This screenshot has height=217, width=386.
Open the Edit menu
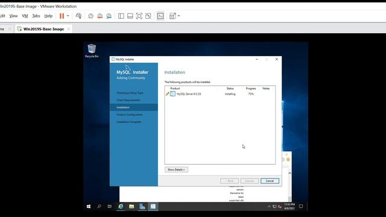coord(2,16)
